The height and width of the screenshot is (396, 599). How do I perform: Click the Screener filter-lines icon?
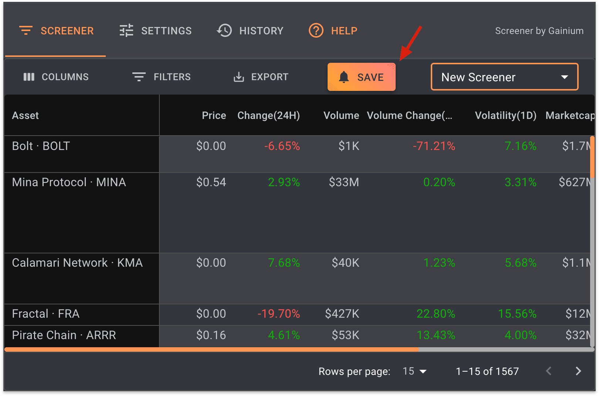[x=26, y=31]
